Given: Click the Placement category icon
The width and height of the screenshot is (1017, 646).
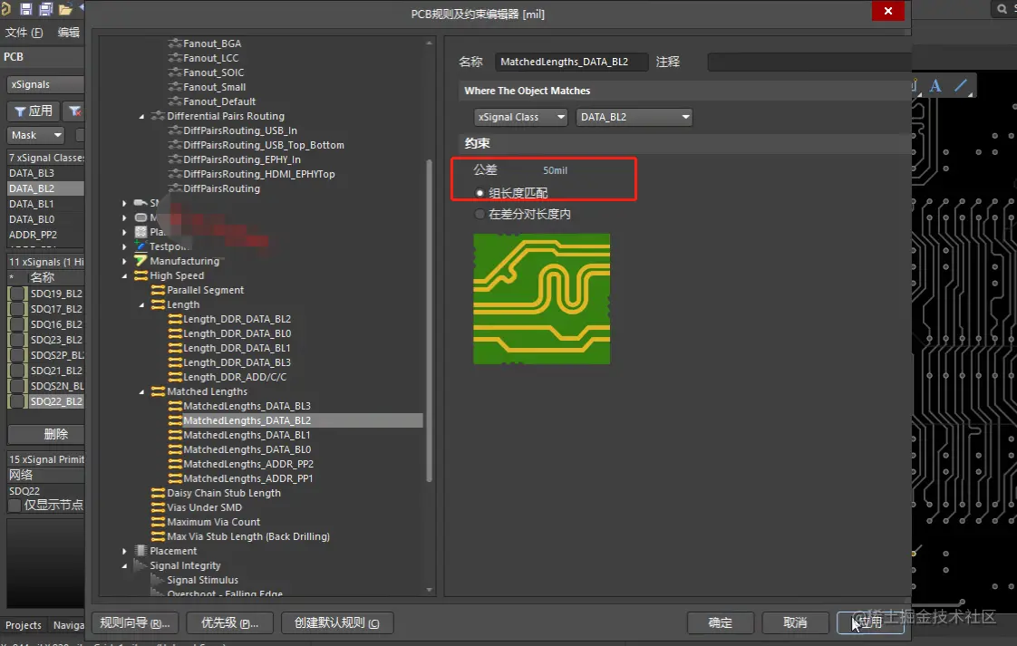Looking at the screenshot, I should (x=140, y=551).
